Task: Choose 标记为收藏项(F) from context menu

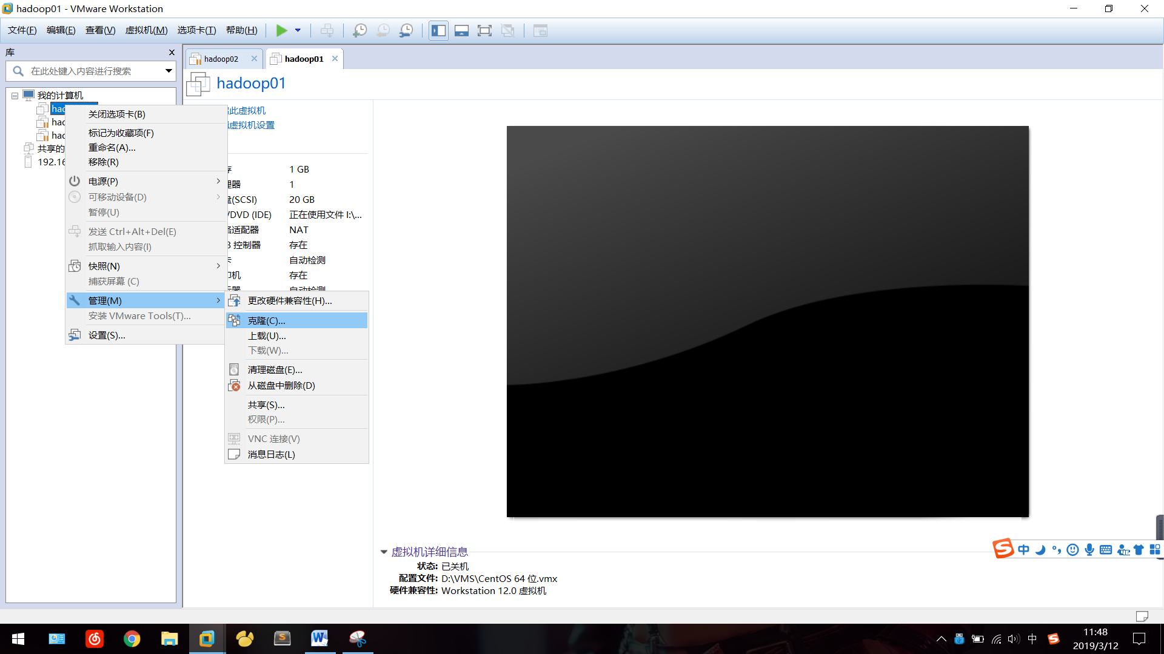Action: (145, 133)
